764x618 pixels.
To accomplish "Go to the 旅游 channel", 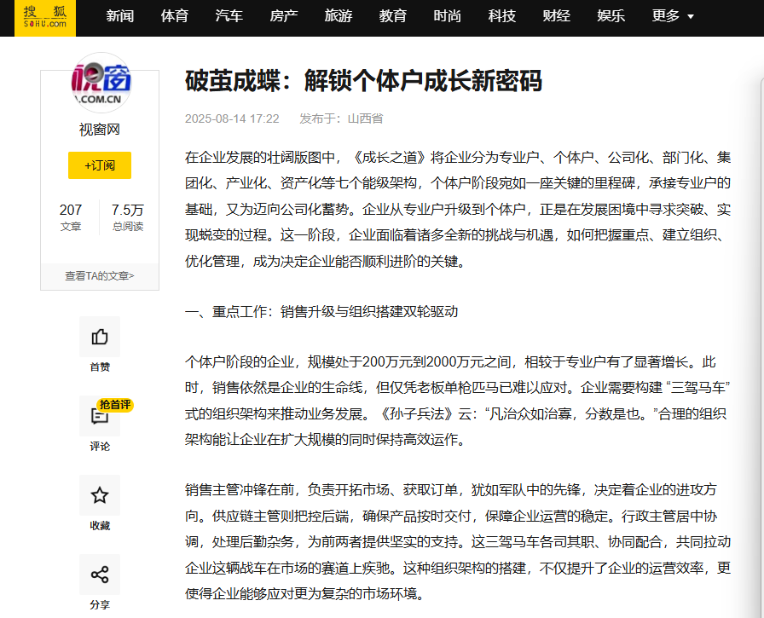I will click(339, 15).
